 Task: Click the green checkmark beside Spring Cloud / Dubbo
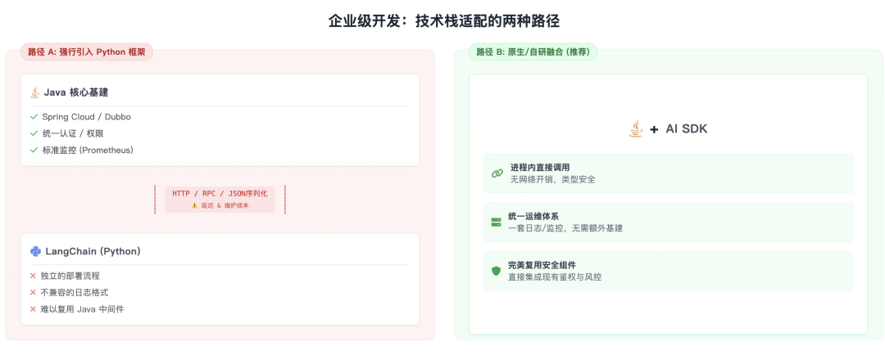(x=34, y=117)
